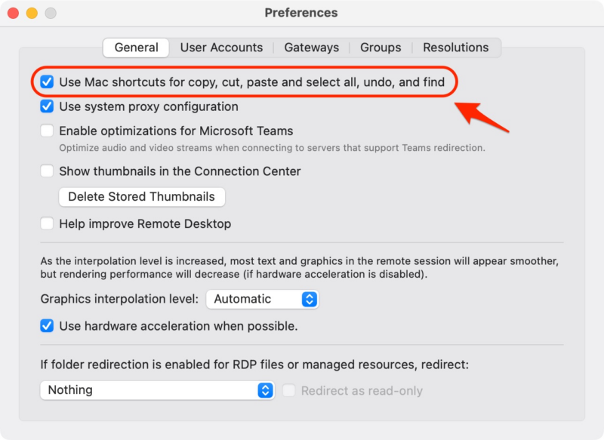This screenshot has width=604, height=440.
Task: Toggle the disabled Redirect as read-only checkbox
Action: click(x=289, y=390)
